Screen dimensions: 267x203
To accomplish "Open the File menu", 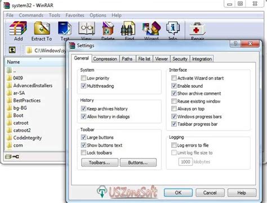I will (10, 15).
